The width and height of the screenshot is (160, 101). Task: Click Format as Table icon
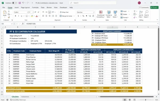click(109, 14)
